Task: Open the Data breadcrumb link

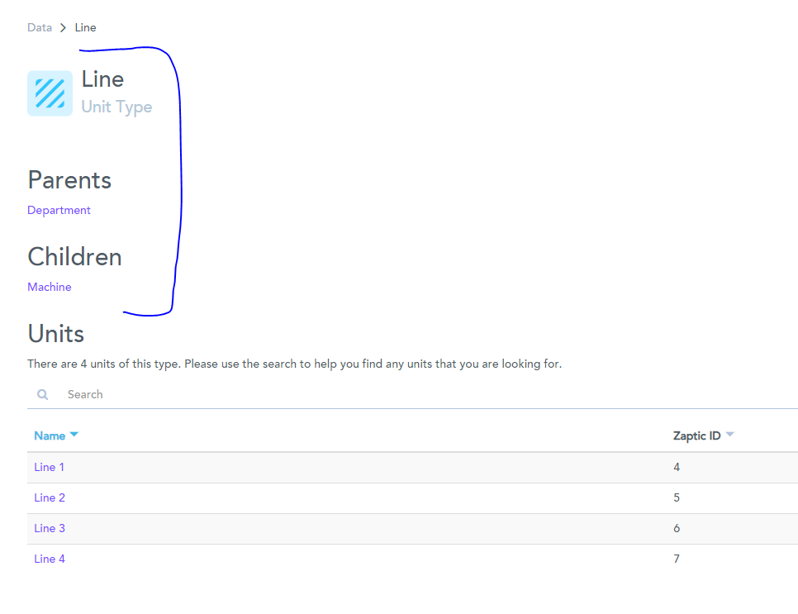Action: [x=40, y=27]
